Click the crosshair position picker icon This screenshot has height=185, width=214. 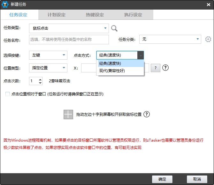68,115
